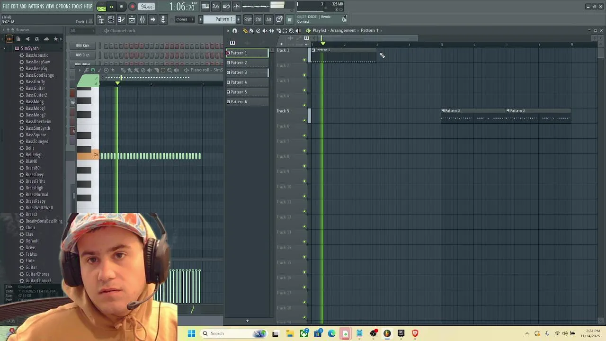
Task: Open the OPTIONS menu
Action: pos(63,6)
